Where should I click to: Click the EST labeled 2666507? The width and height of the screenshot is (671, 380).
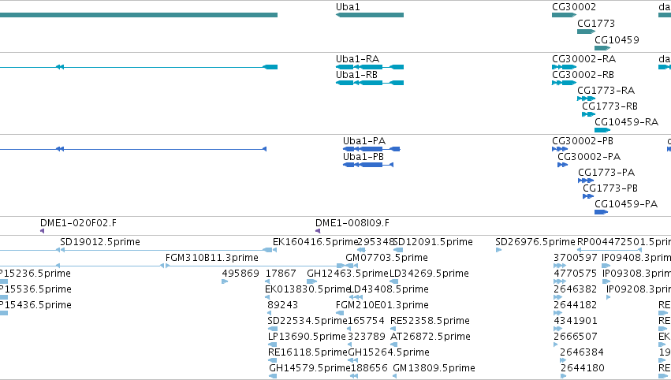pyautogui.click(x=575, y=337)
